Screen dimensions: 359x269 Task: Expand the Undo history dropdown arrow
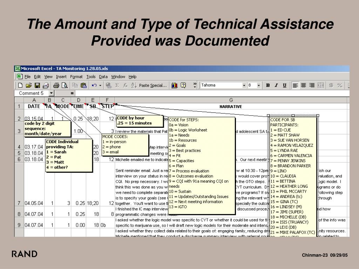tap(100, 85)
